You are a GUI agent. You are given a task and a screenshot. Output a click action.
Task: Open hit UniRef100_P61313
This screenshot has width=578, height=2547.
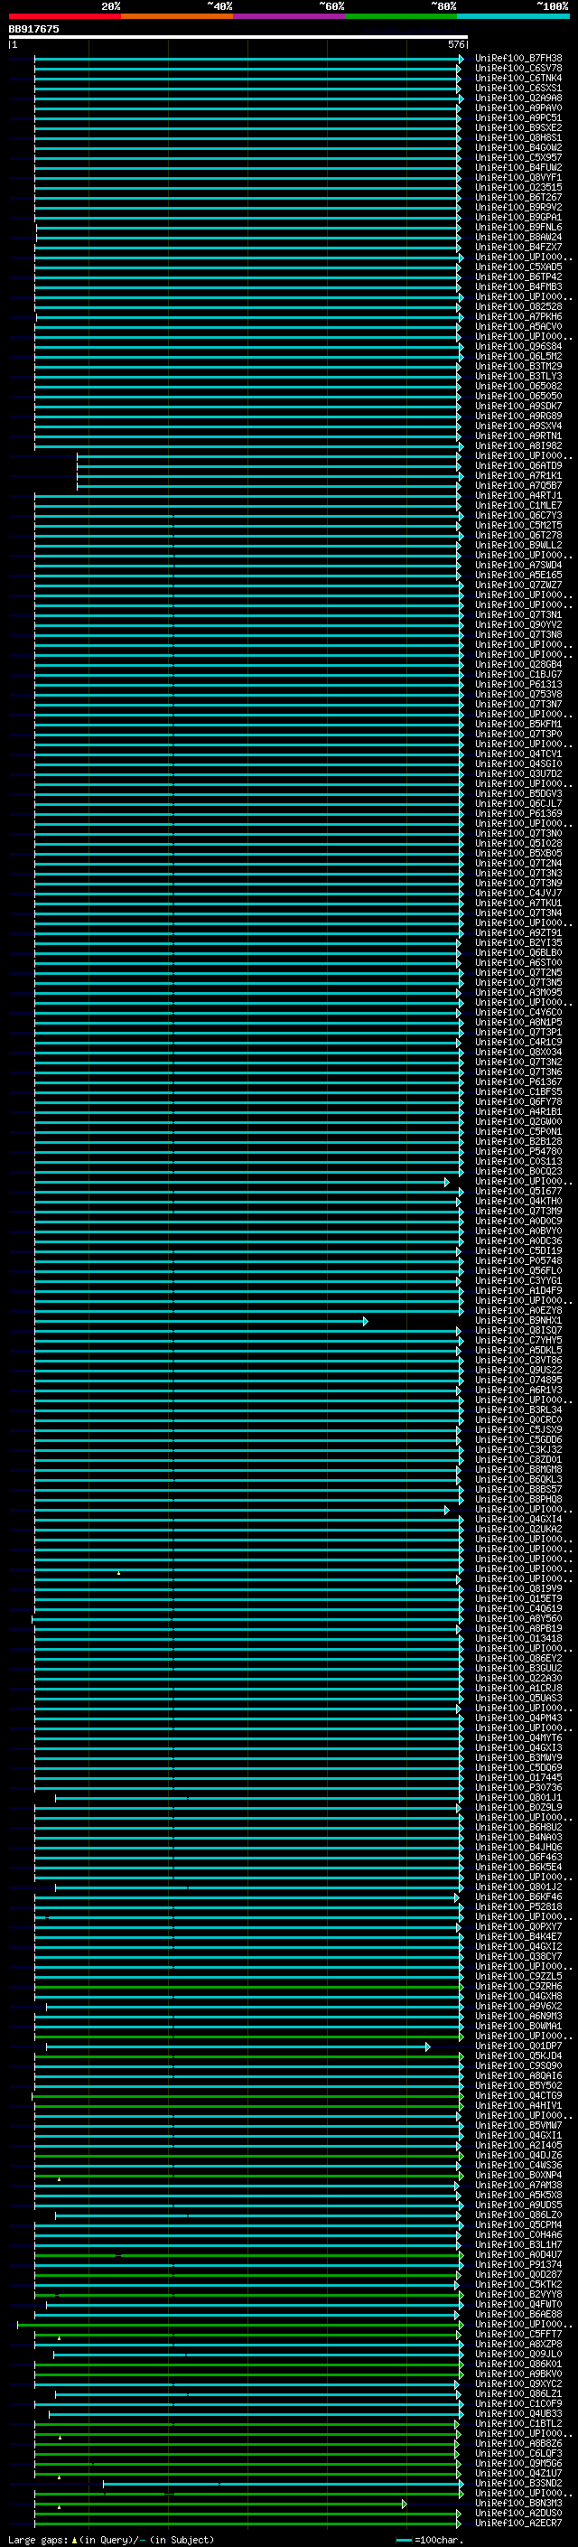coord(518,684)
